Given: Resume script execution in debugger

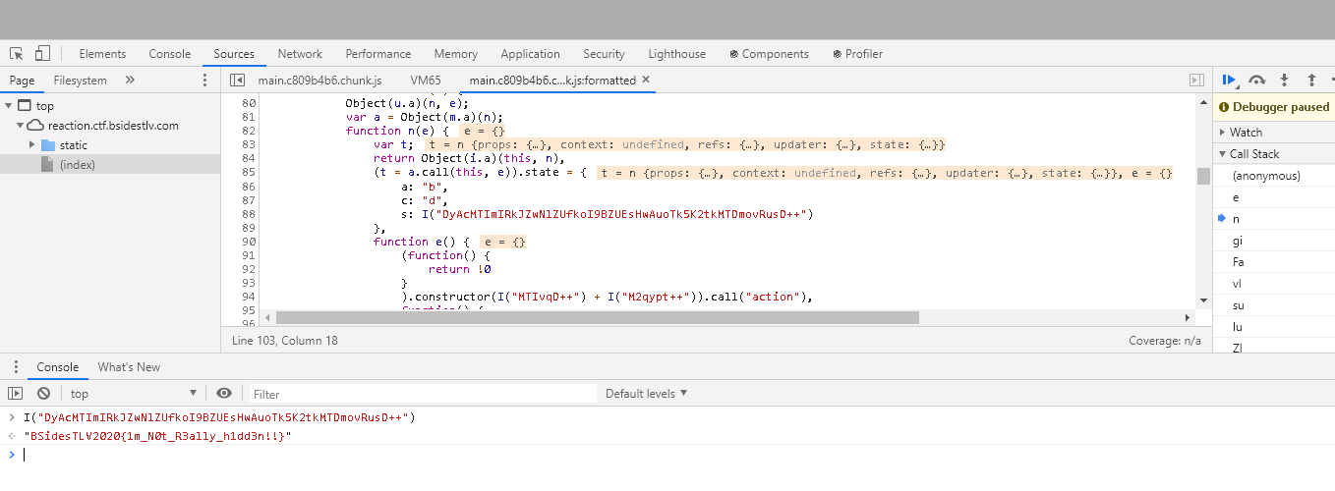Looking at the screenshot, I should coord(1229,80).
